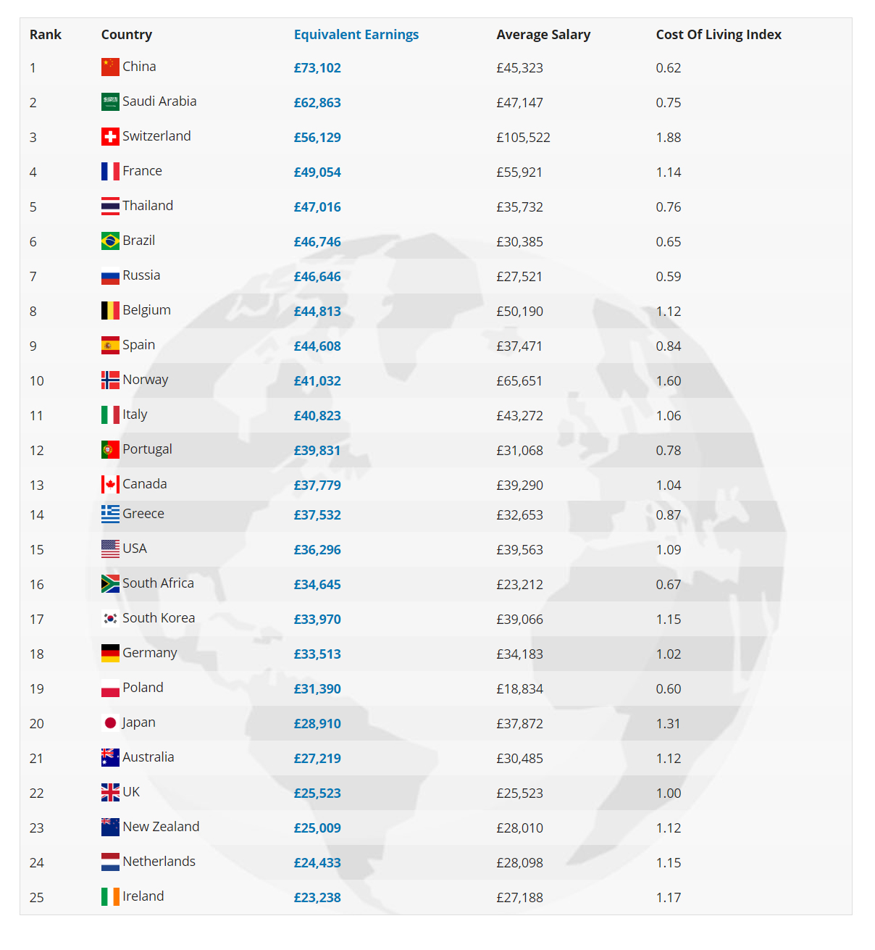Viewport: 875px width, 950px height.
Task: Click the Switzerland flag icon
Action: [110, 137]
